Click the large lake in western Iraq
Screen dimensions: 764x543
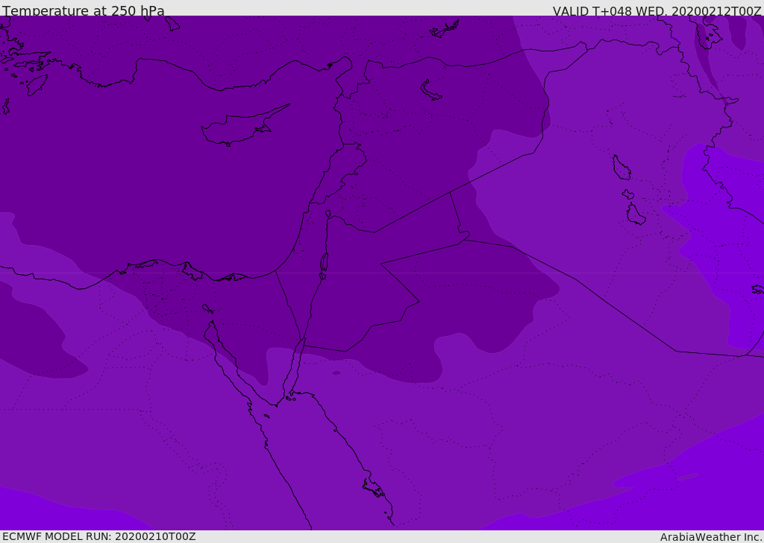(x=621, y=168)
